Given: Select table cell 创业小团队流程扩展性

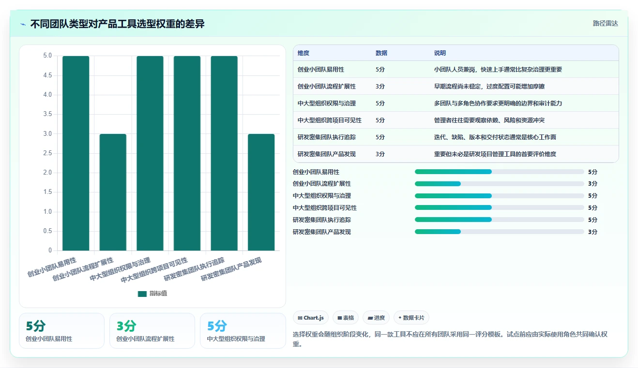Looking at the screenshot, I should coord(327,87).
